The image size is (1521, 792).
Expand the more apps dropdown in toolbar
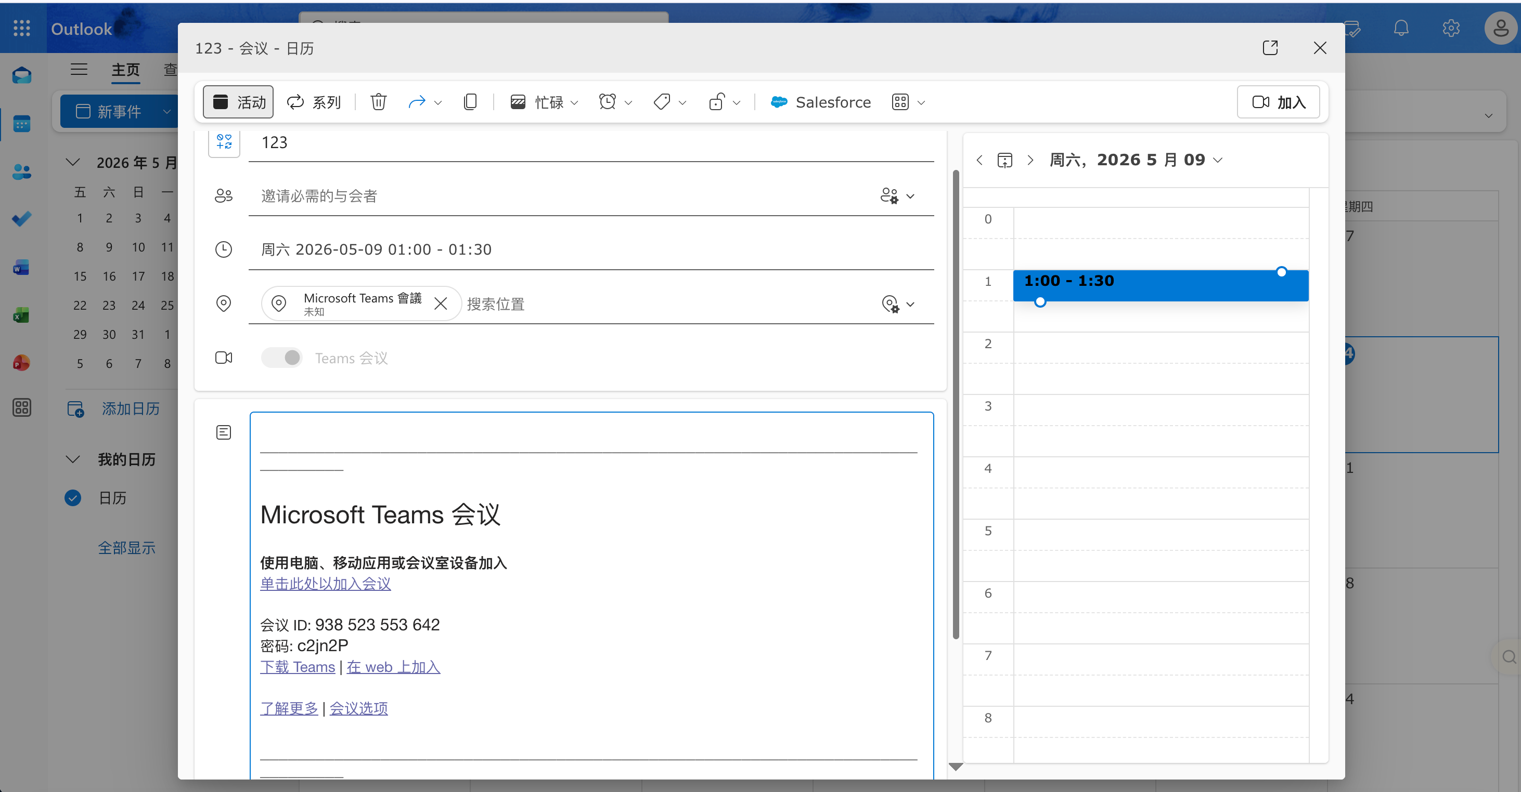tap(921, 102)
